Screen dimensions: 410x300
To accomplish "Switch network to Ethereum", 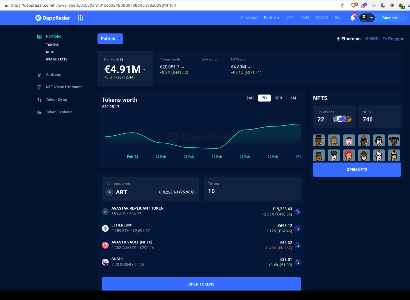I will [349, 39].
